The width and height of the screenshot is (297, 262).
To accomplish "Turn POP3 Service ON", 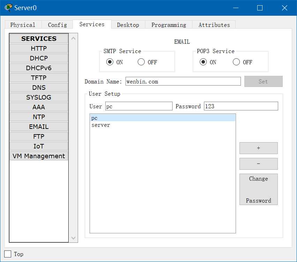I will coord(203,62).
